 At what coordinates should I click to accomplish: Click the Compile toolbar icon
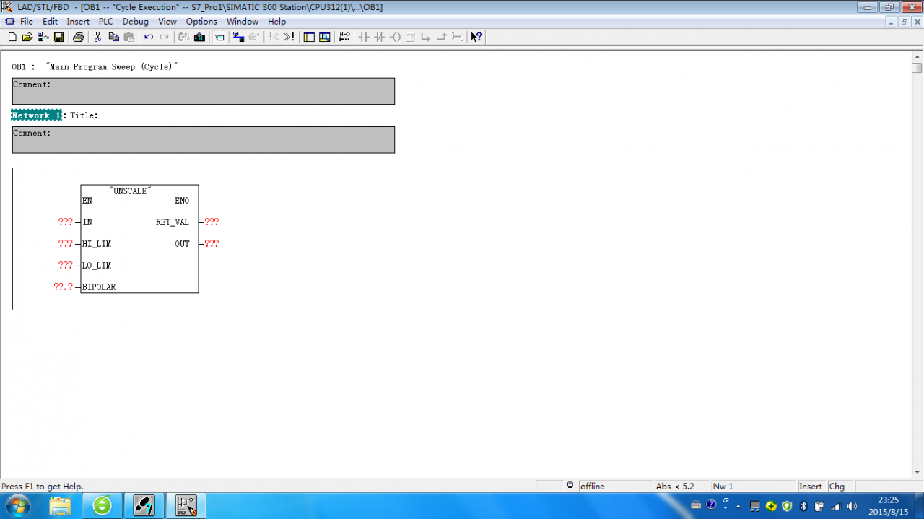(x=184, y=37)
